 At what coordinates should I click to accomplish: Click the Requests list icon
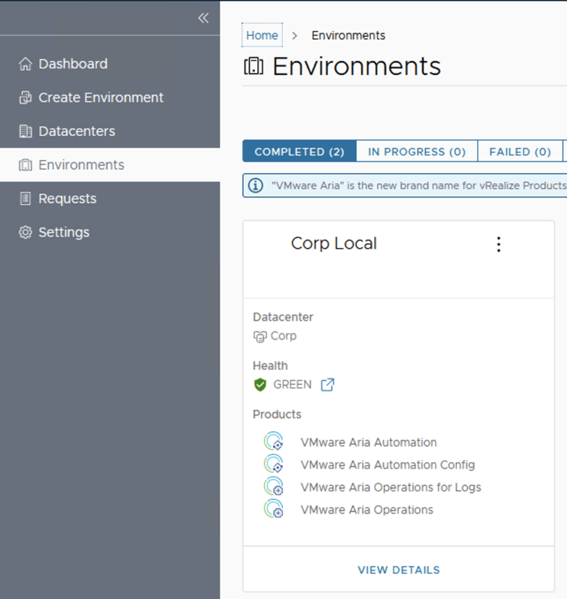pos(26,199)
